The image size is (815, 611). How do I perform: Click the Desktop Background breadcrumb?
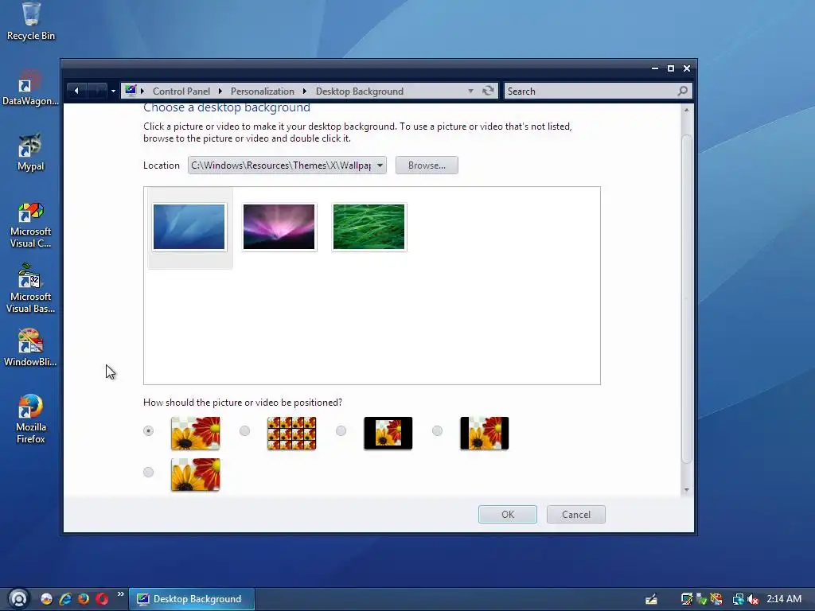click(360, 91)
